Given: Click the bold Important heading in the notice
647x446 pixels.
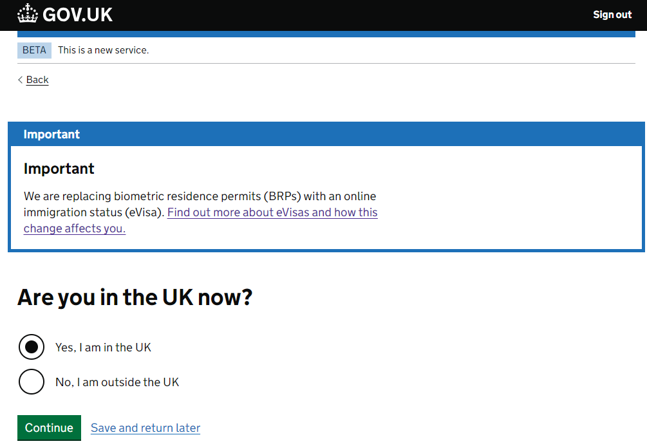Looking at the screenshot, I should pyautogui.click(x=59, y=169).
